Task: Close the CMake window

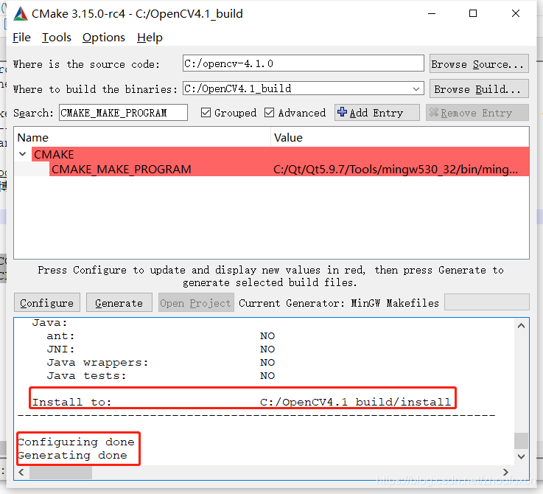Action: tap(516, 13)
